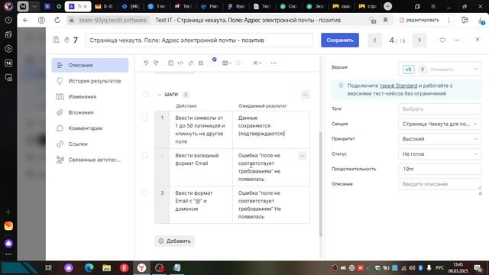This screenshot has width=489, height=275.
Task: Open the Steps section ellipsis menu
Action: point(306,95)
